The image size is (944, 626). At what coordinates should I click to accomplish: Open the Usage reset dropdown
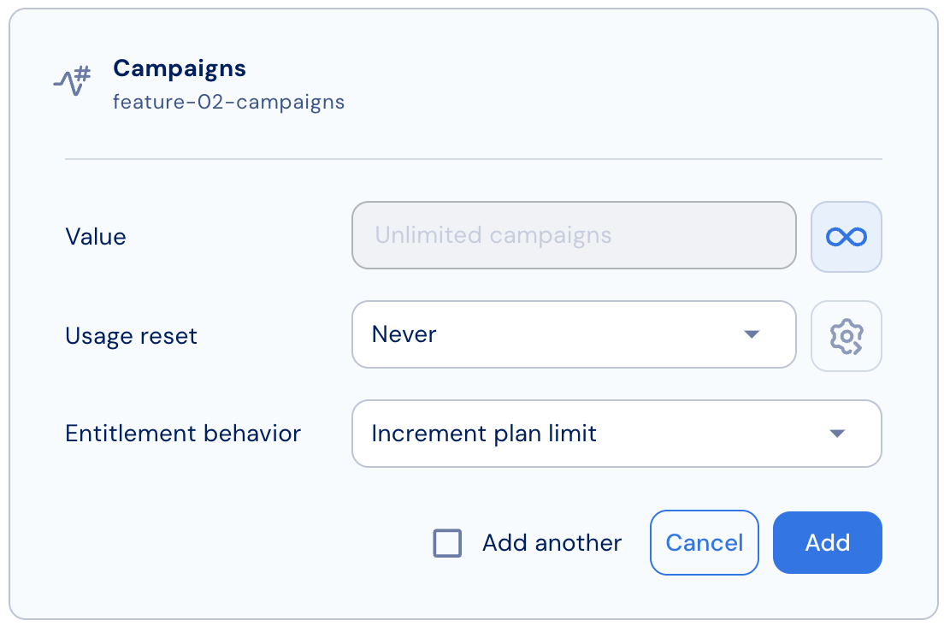[574, 334]
